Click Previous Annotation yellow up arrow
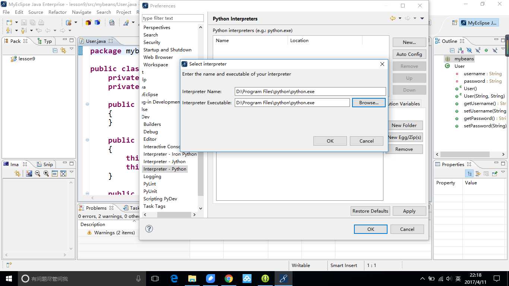The image size is (509, 286). point(24,31)
